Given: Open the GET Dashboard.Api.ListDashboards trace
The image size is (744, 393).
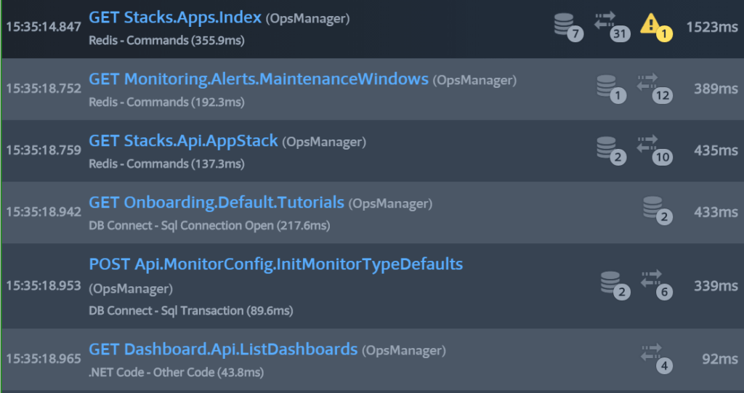Looking at the screenshot, I should point(223,349).
